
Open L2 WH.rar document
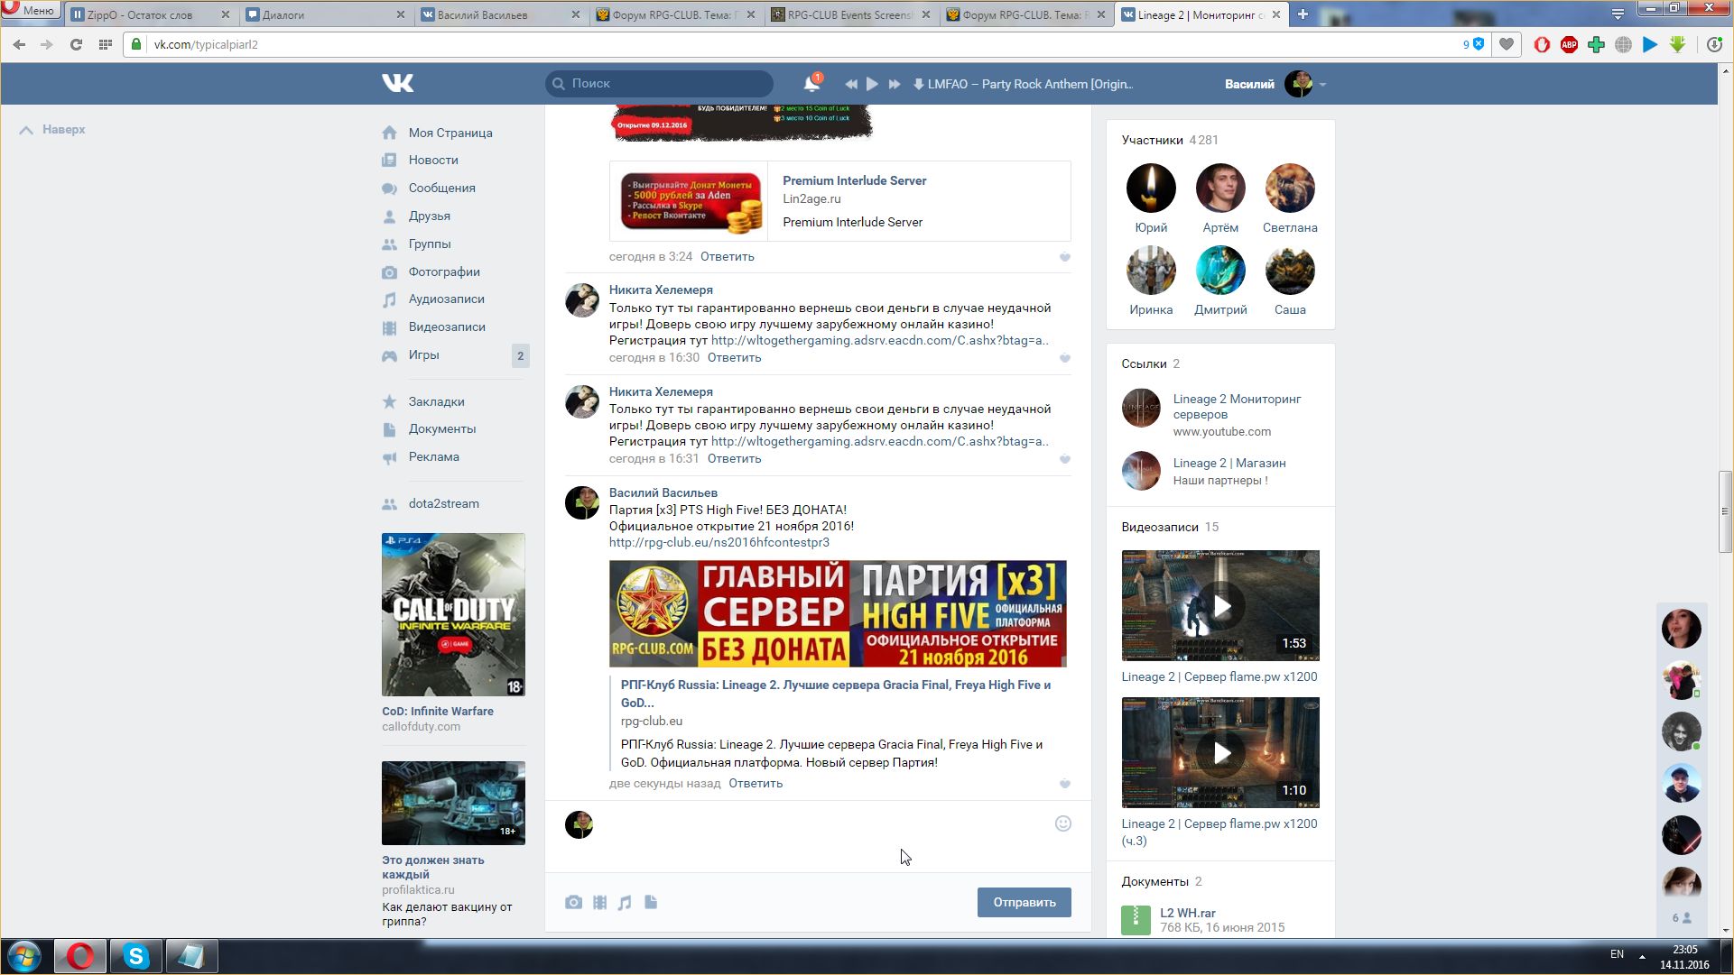click(1187, 913)
